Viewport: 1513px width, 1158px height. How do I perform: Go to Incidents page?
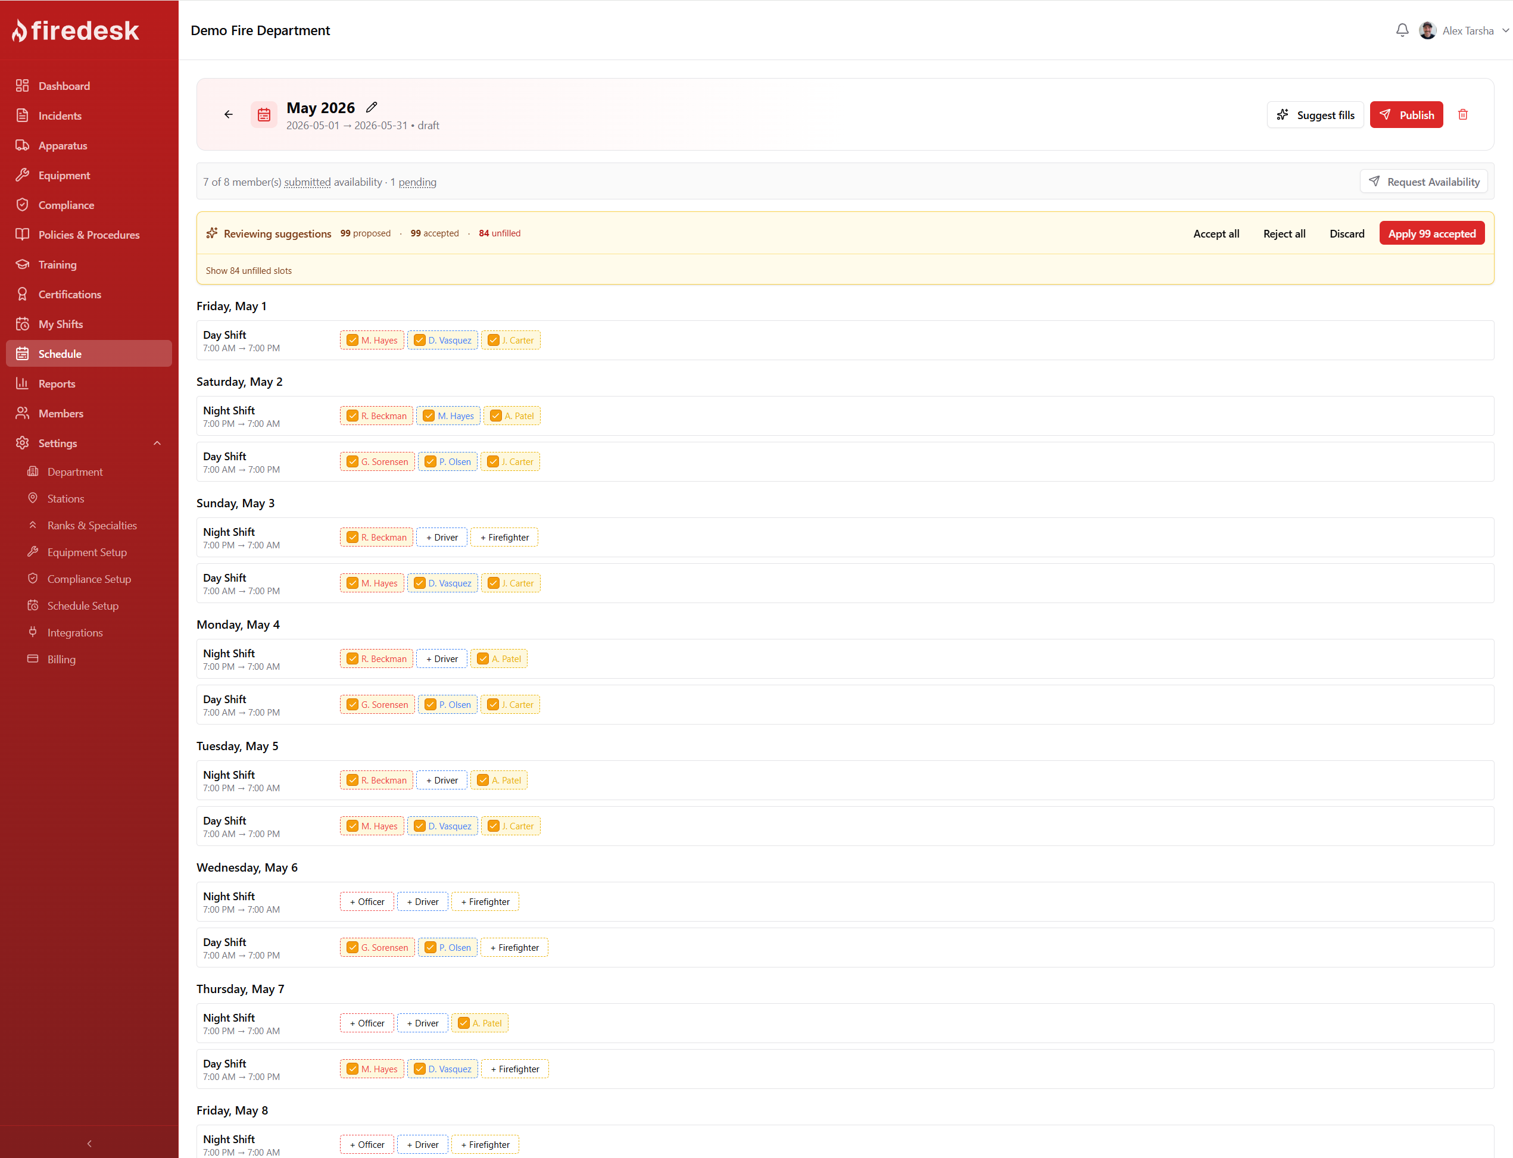(x=89, y=116)
